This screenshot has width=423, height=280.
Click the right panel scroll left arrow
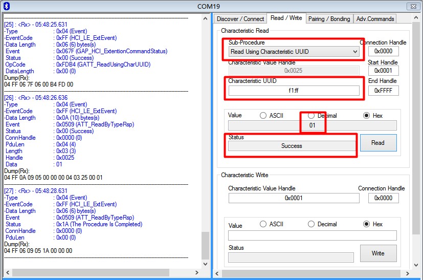click(x=217, y=273)
